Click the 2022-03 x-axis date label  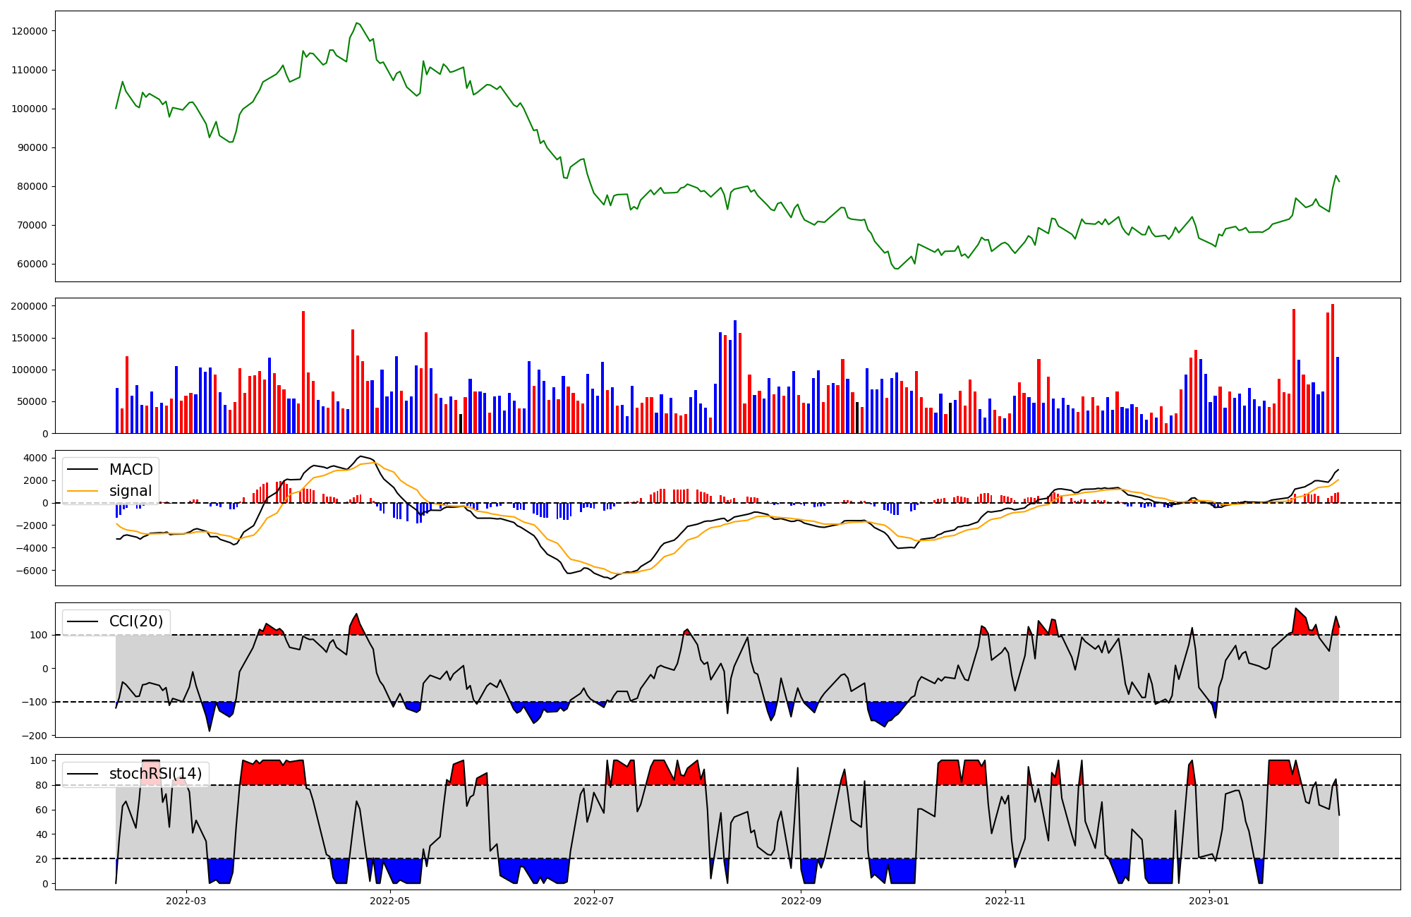186,901
